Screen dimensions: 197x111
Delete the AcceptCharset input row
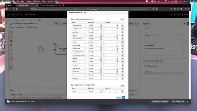(x=122, y=26)
